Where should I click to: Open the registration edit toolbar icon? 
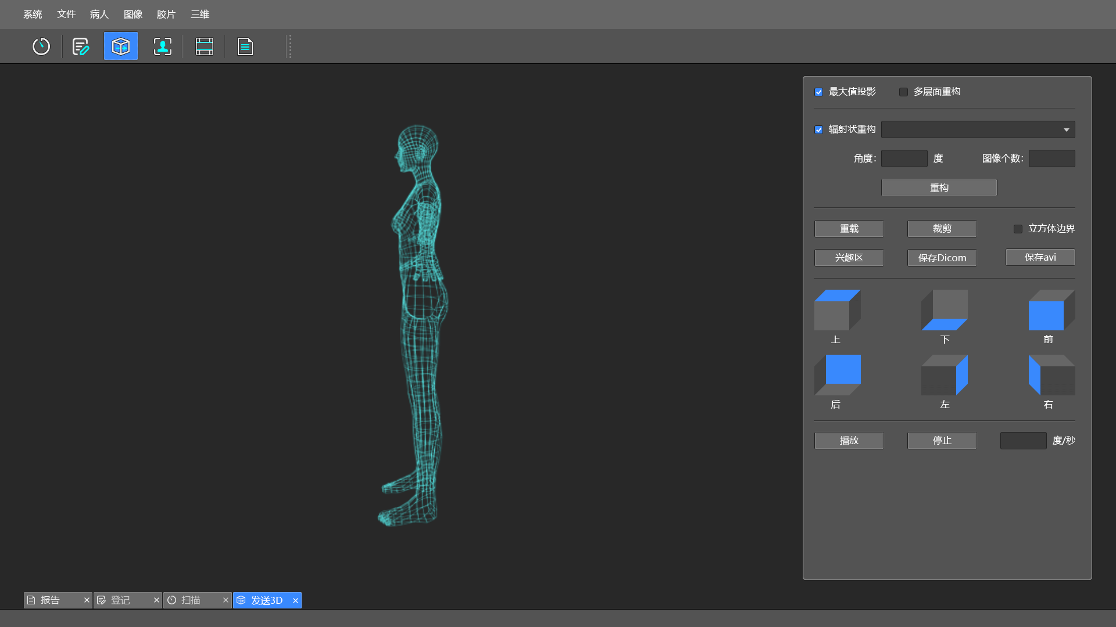coord(80,46)
